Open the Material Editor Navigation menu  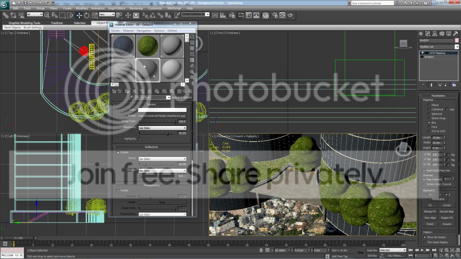144,31
